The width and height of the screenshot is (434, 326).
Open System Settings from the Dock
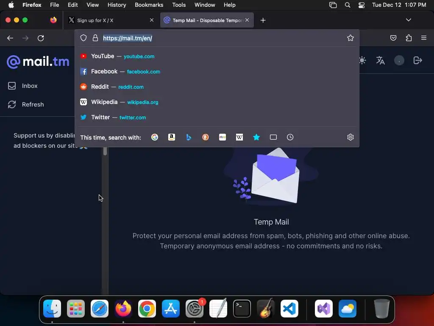click(194, 309)
